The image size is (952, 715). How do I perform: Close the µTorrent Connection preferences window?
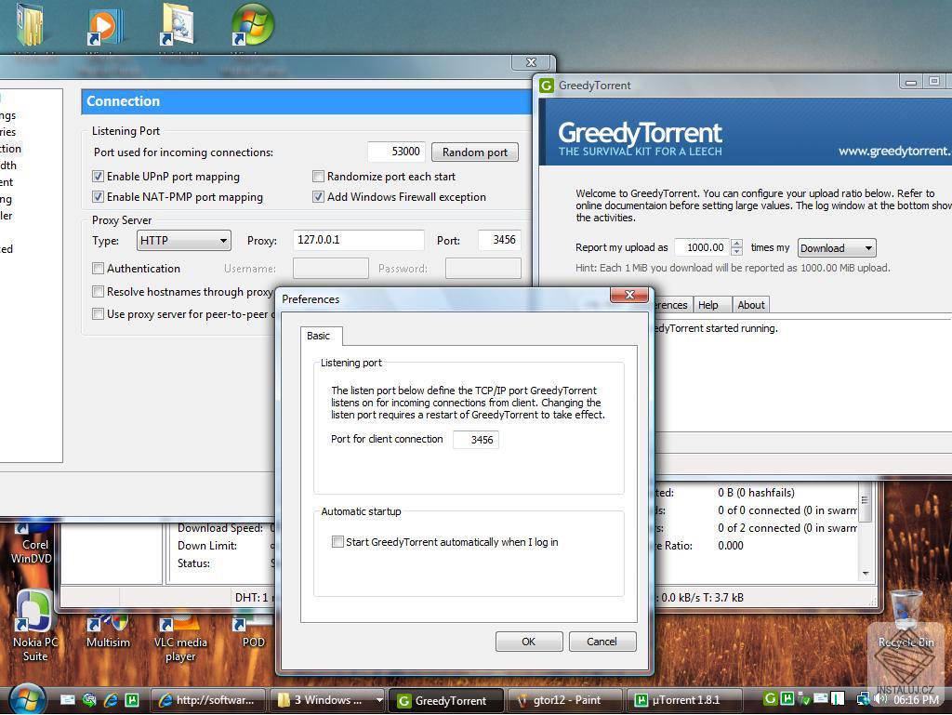pos(531,62)
